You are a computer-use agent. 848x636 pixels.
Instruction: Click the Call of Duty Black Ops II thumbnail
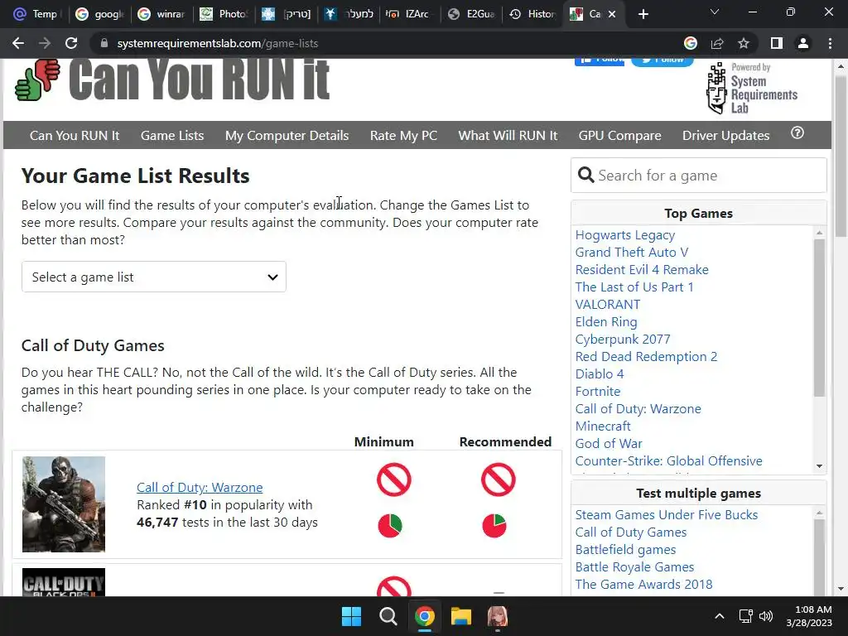click(x=63, y=582)
